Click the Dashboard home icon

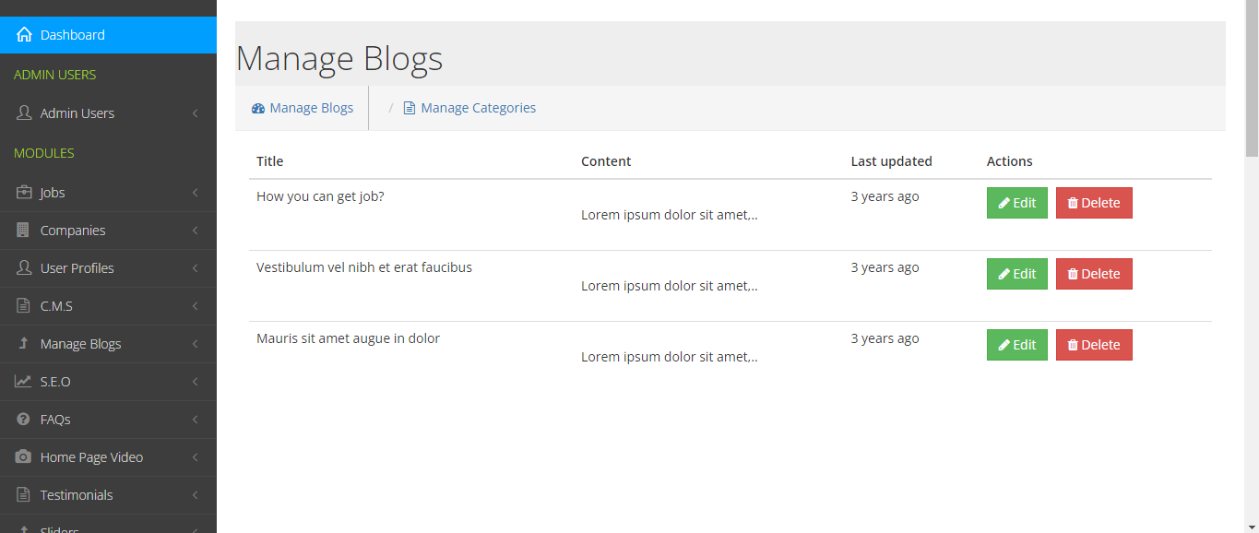point(24,35)
